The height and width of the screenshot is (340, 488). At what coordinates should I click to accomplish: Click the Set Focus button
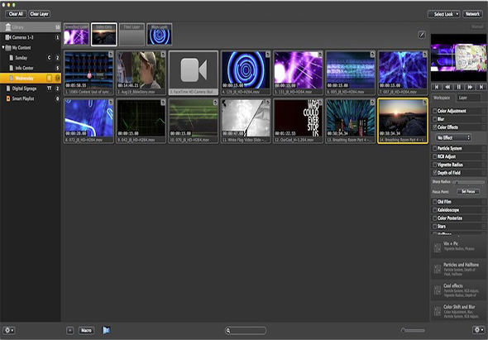[x=468, y=191]
